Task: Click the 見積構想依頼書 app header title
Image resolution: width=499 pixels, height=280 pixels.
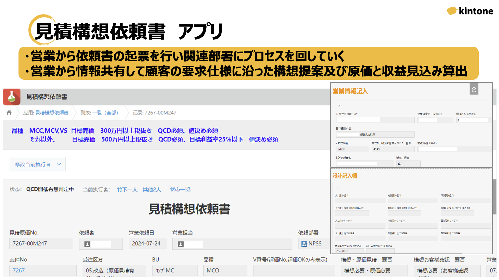Action: pyautogui.click(x=47, y=97)
